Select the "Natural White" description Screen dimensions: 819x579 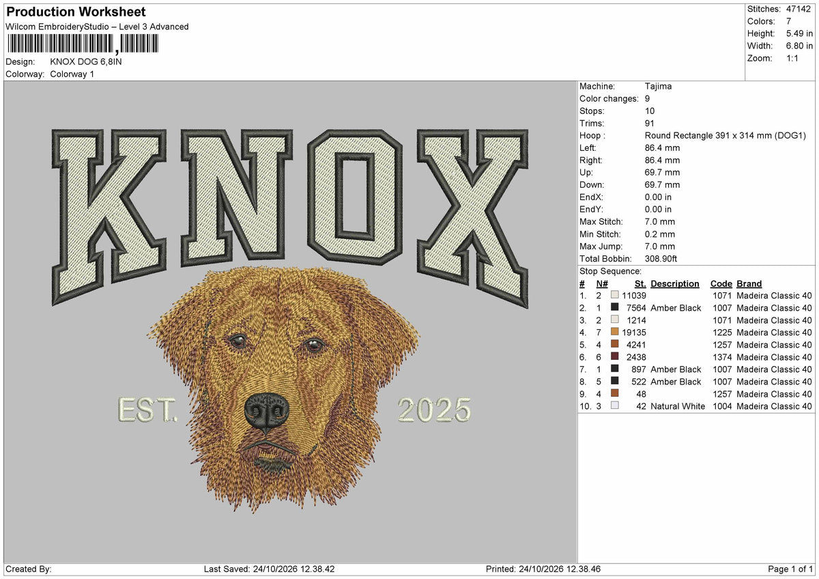pyautogui.click(x=678, y=406)
